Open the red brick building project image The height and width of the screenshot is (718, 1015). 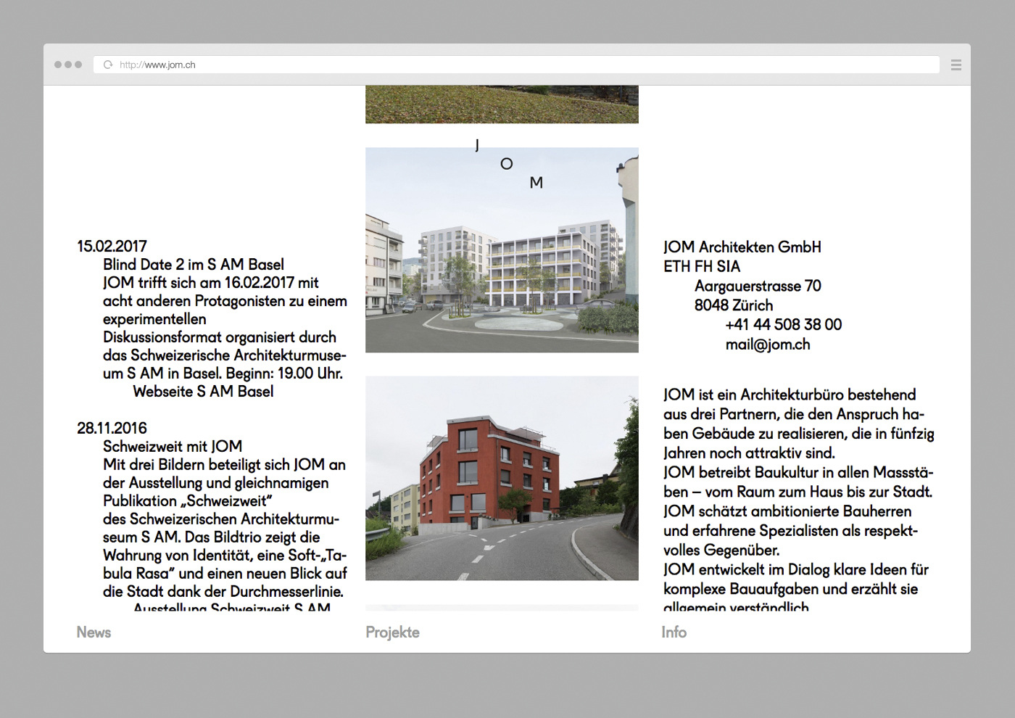tap(502, 478)
